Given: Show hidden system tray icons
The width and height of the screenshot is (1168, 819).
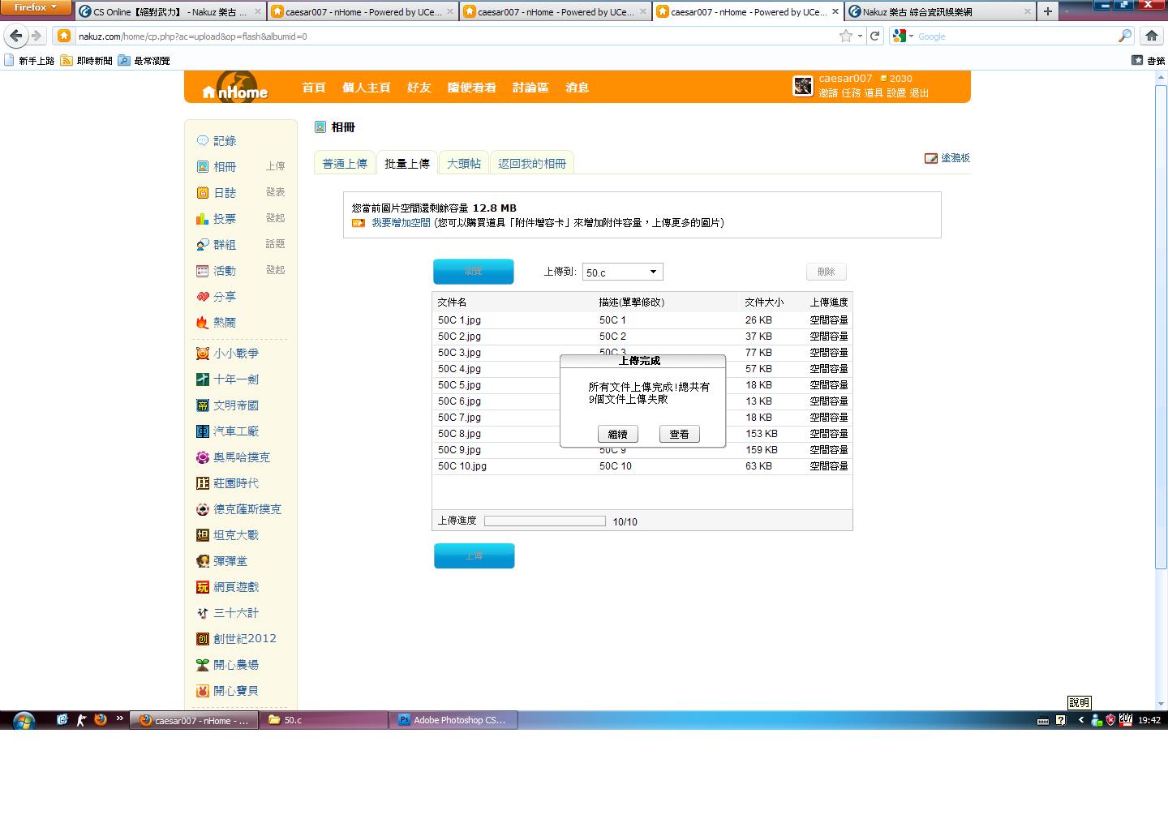Looking at the screenshot, I should tap(1080, 720).
